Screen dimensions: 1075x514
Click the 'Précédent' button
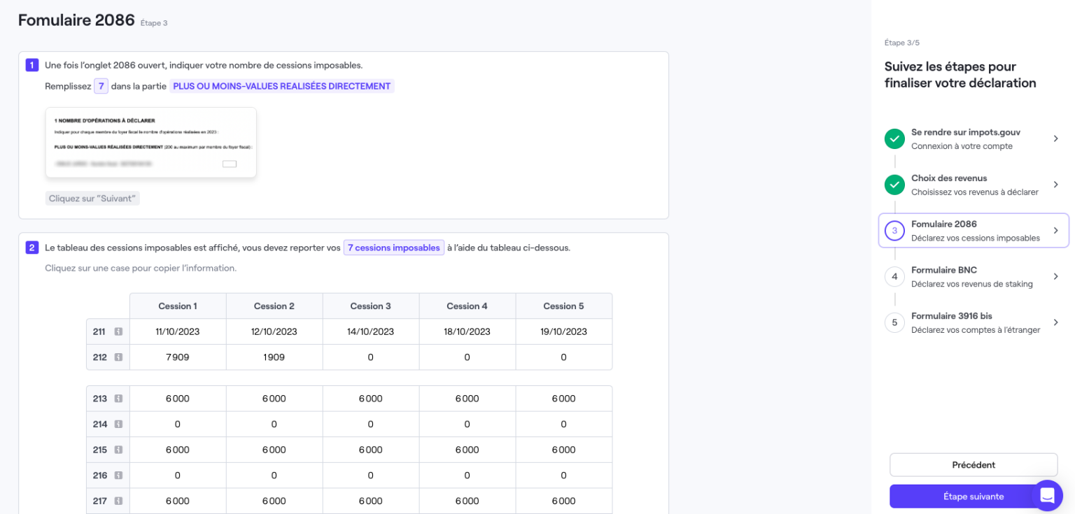click(973, 465)
